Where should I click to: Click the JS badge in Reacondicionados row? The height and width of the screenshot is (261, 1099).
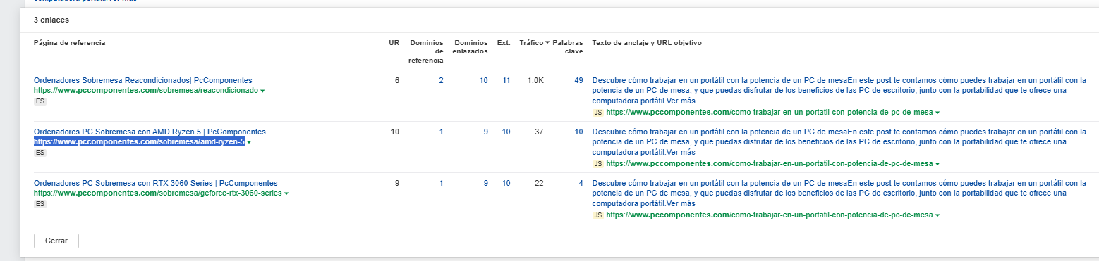coord(597,113)
